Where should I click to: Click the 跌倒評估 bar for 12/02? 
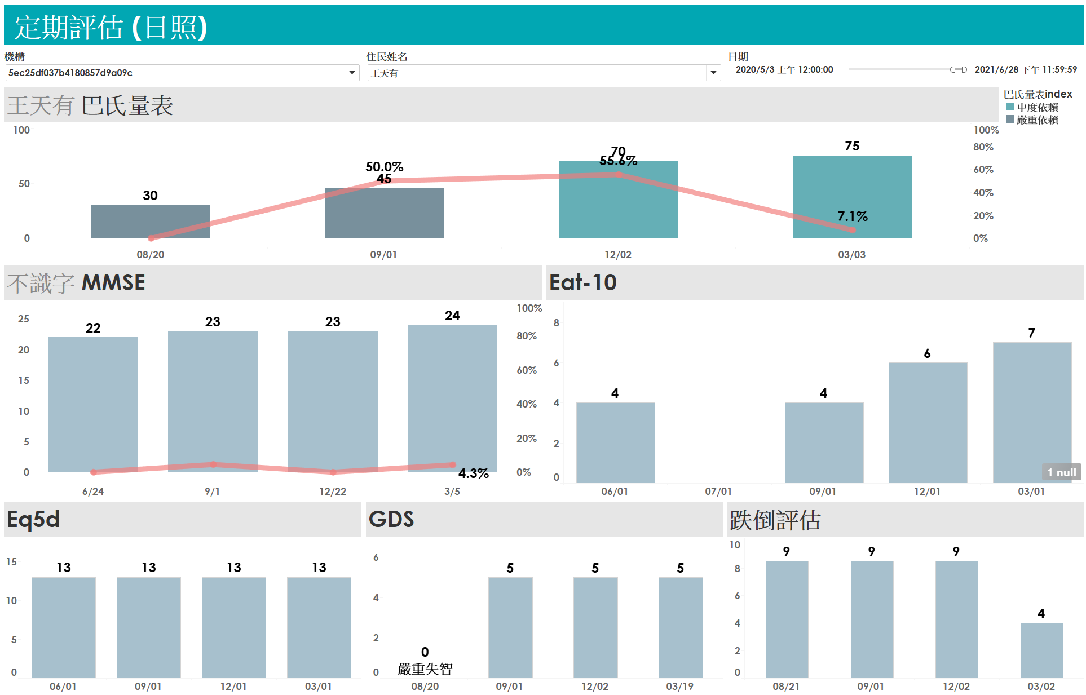coord(957,619)
